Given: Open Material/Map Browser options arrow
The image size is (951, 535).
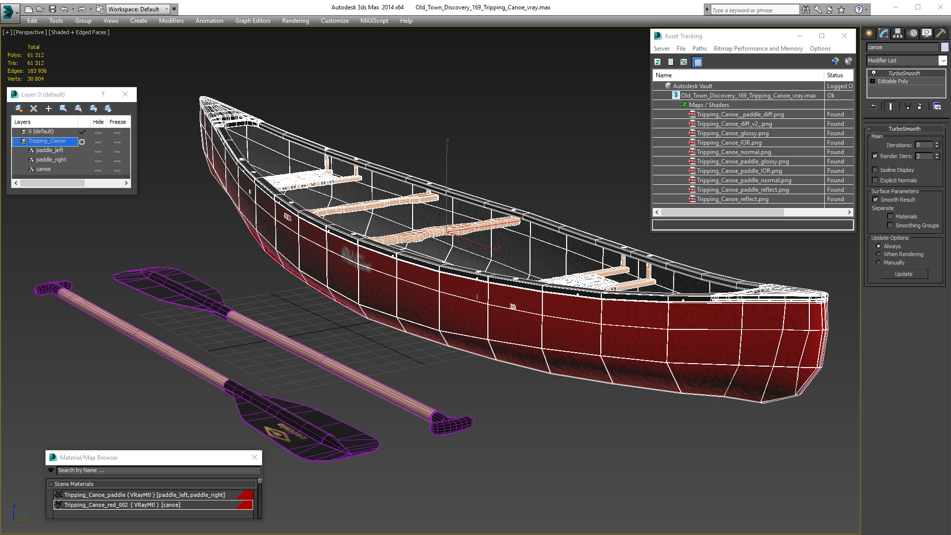Looking at the screenshot, I should (51, 471).
